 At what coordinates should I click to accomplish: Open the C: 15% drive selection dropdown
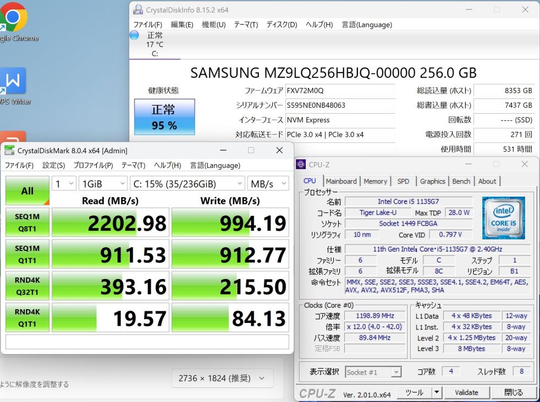[188, 183]
